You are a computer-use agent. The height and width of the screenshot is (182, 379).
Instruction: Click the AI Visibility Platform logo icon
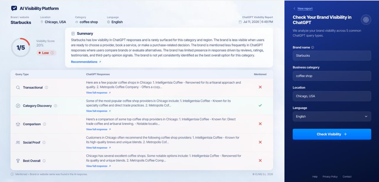point(14,8)
